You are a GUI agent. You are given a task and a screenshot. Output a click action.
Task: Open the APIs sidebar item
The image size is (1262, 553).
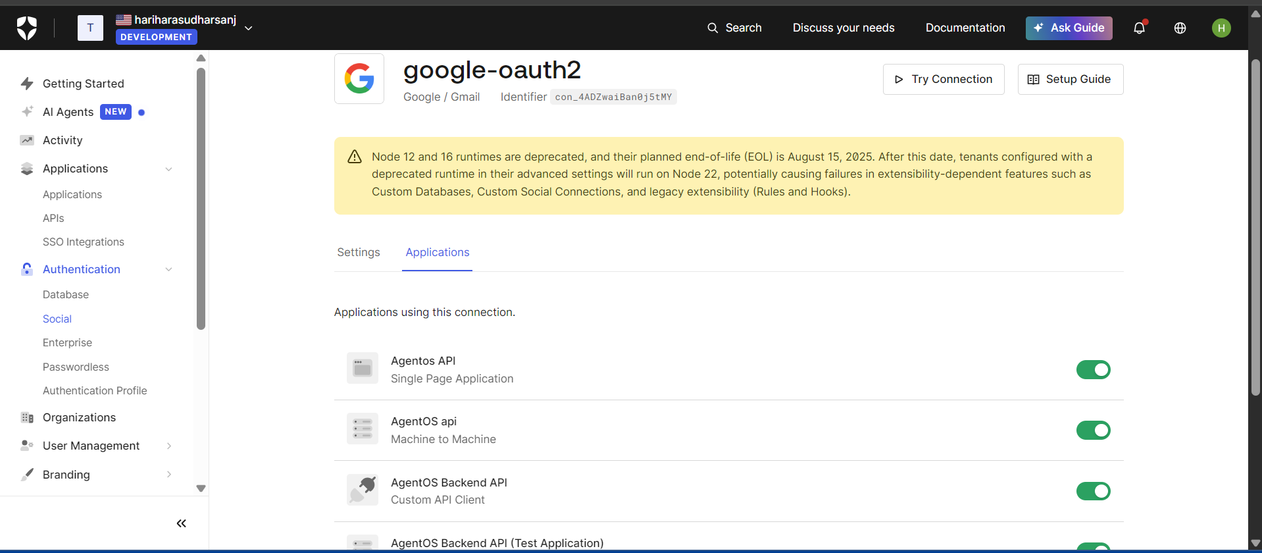coord(53,218)
